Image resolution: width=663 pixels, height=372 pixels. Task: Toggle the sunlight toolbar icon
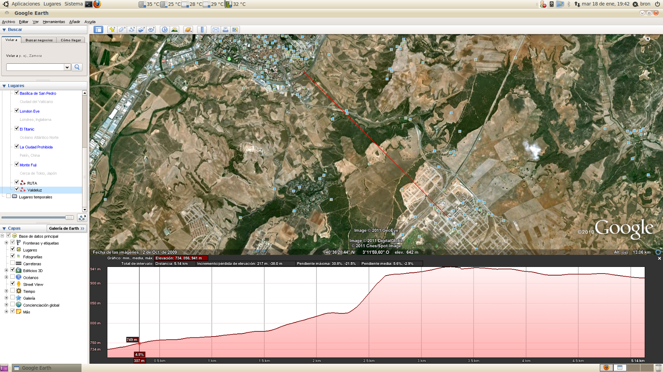click(174, 30)
